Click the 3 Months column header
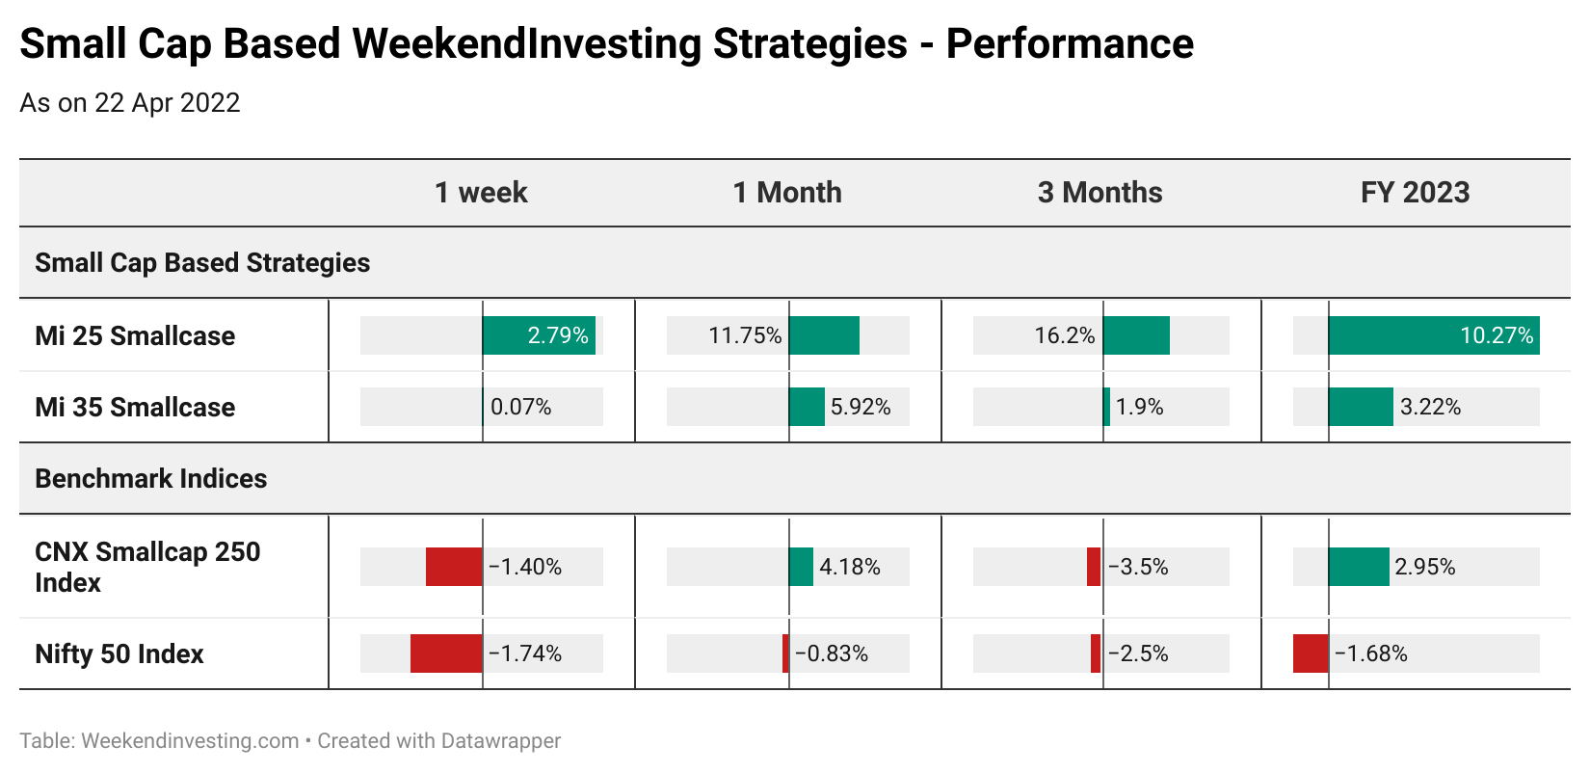The image size is (1590, 773). pyautogui.click(x=1100, y=193)
